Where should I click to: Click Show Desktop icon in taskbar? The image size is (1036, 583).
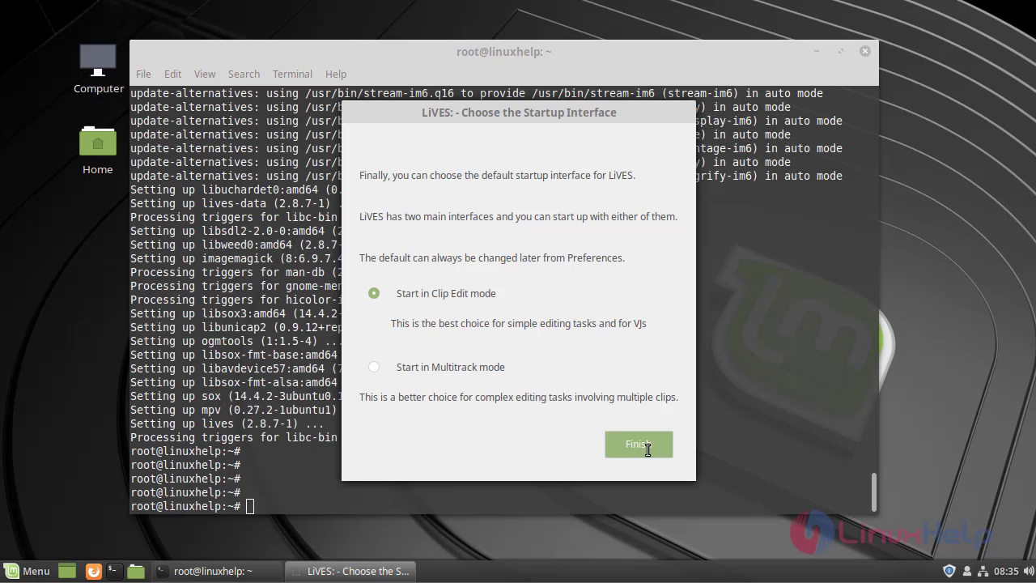[x=67, y=571]
